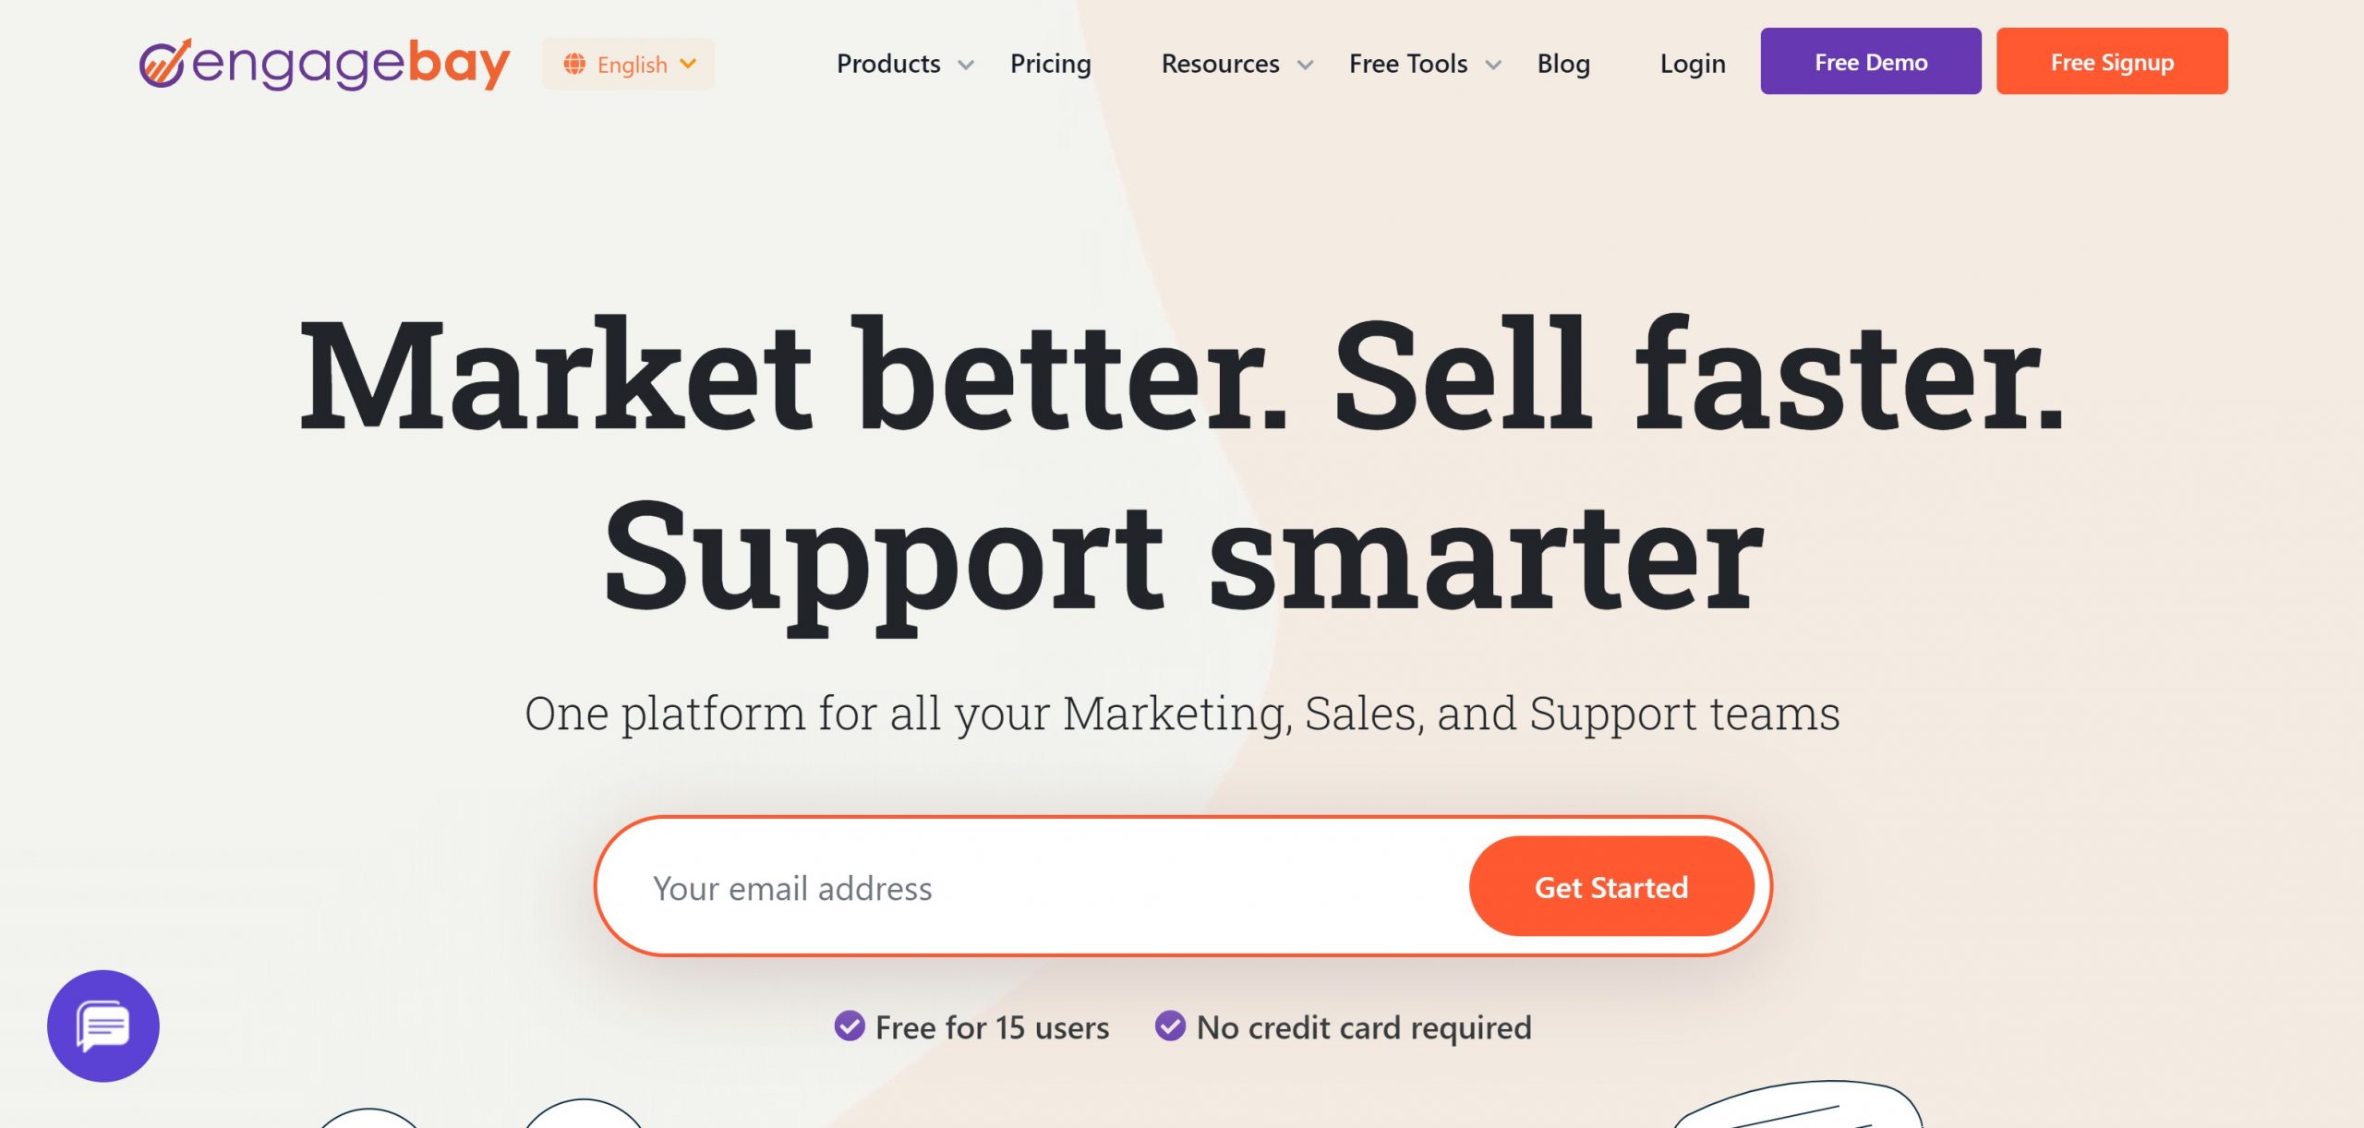
Task: Open the Pricing page
Action: 1050,64
